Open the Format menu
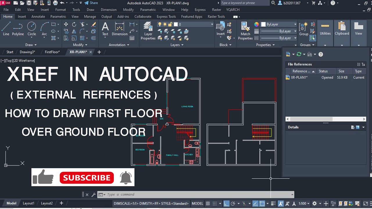The height and width of the screenshot is (209, 372). click(60, 10)
